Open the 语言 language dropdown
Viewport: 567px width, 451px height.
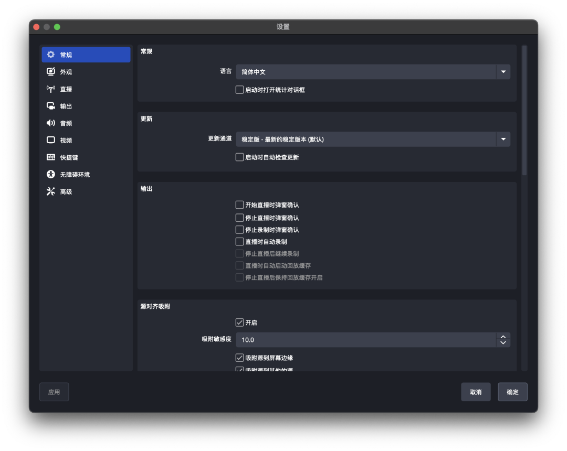coord(502,71)
